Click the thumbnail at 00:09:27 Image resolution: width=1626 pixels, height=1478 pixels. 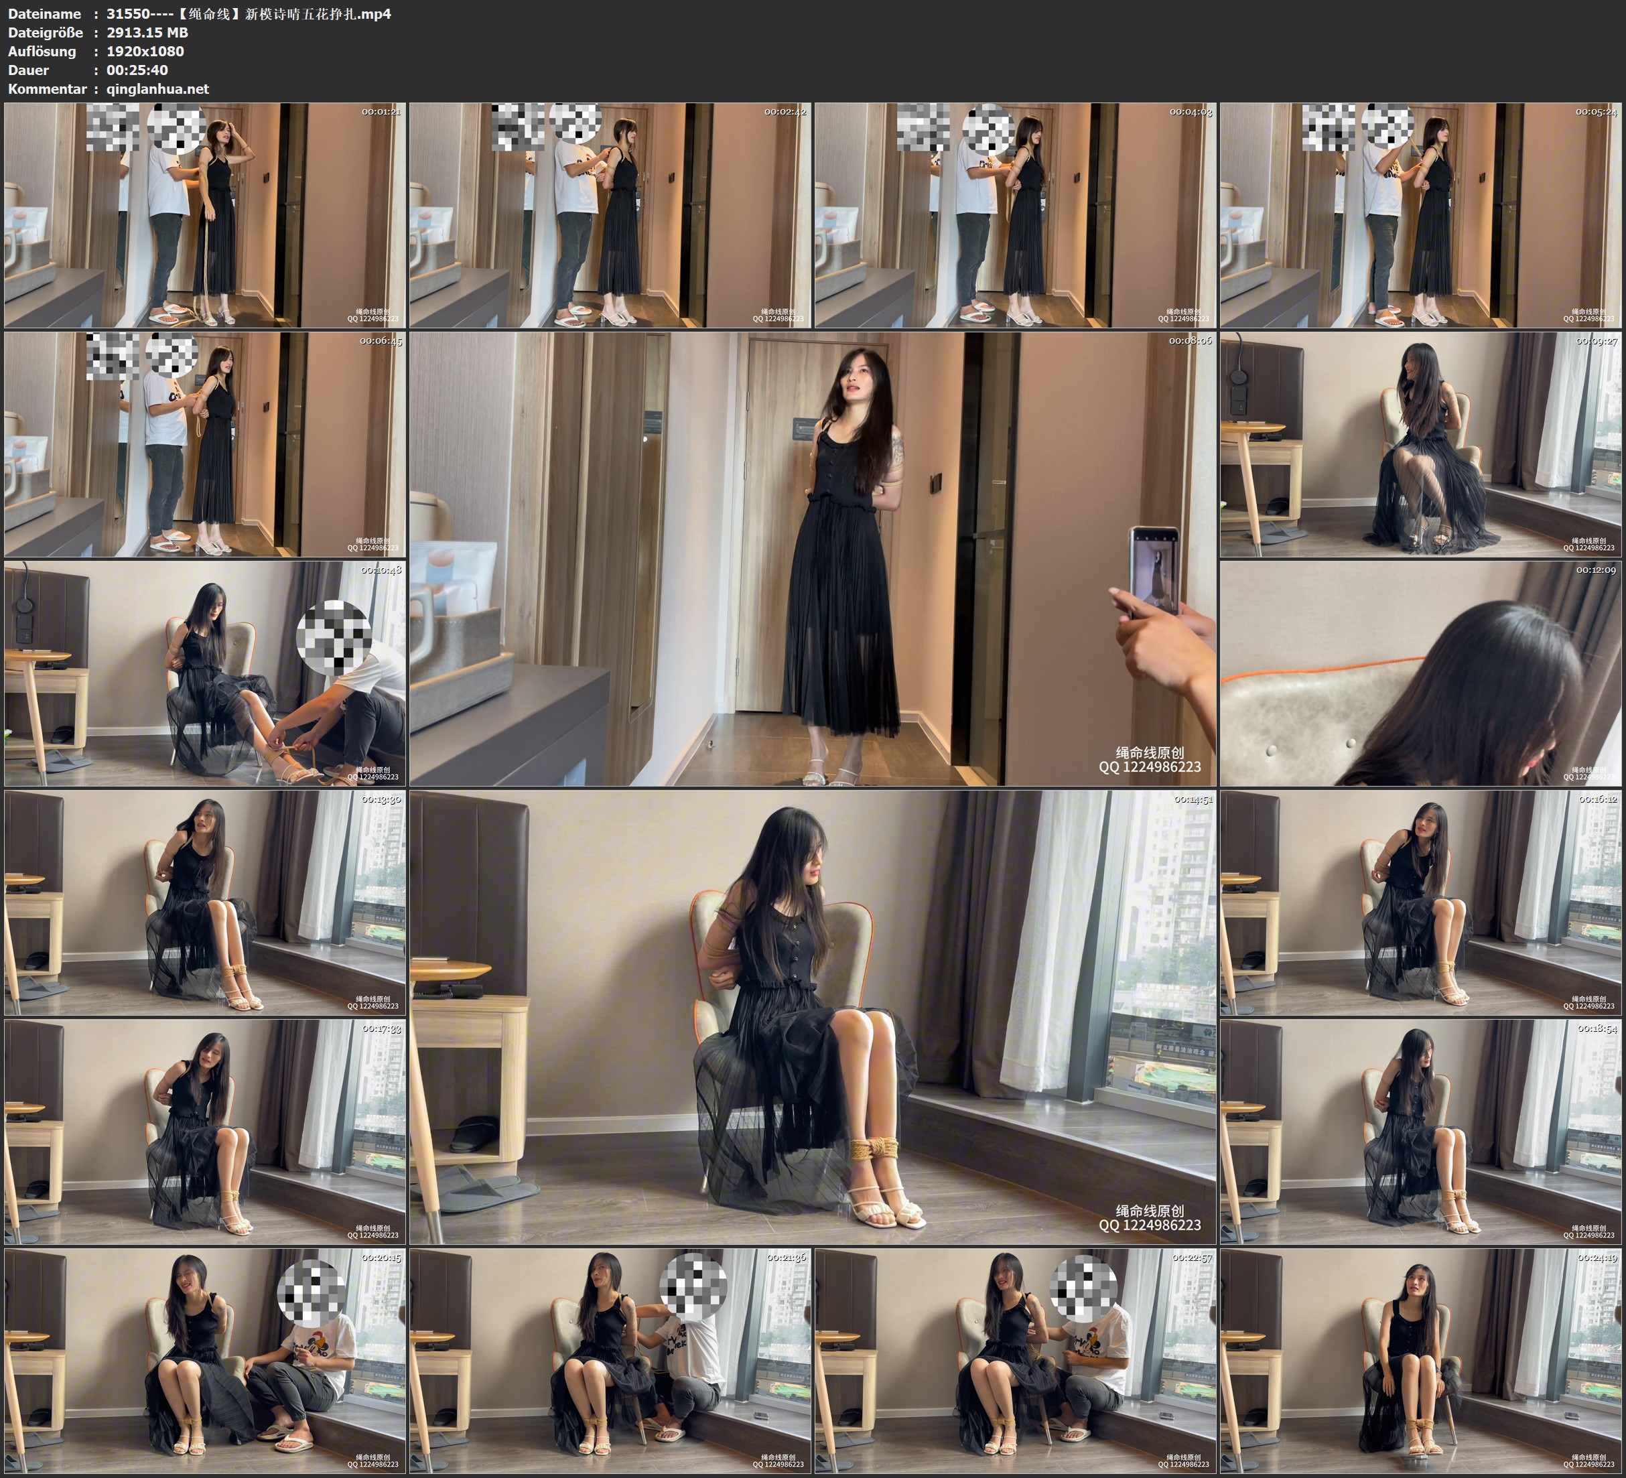[1420, 444]
